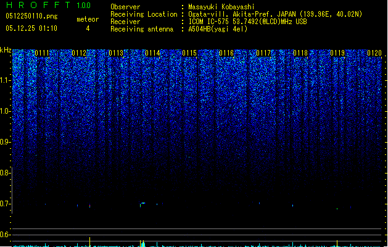Click the A504HB antenna text

218,29
